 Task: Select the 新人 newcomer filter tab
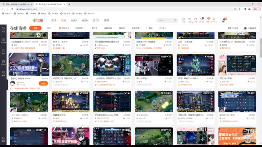tap(163, 28)
